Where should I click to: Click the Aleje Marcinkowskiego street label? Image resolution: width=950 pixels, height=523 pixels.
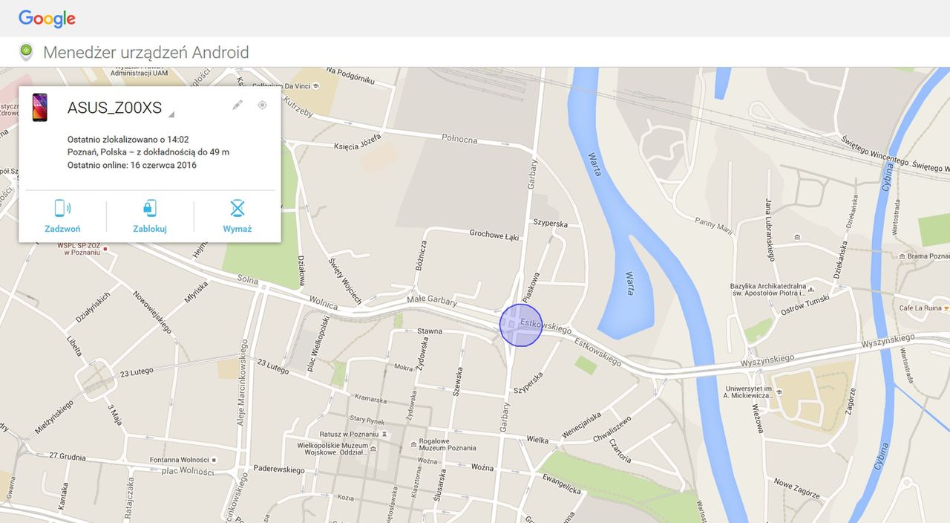[x=242, y=384]
